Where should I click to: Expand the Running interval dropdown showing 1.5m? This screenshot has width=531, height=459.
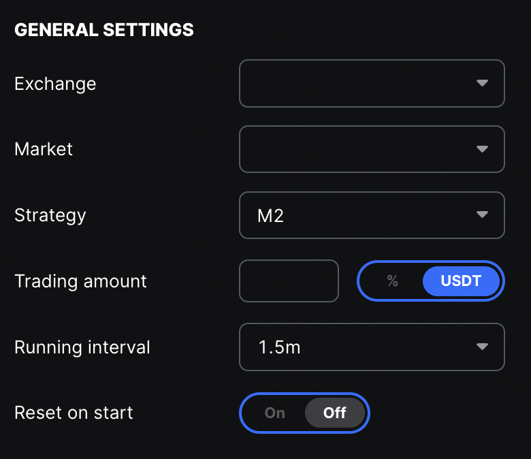pyautogui.click(x=361, y=347)
